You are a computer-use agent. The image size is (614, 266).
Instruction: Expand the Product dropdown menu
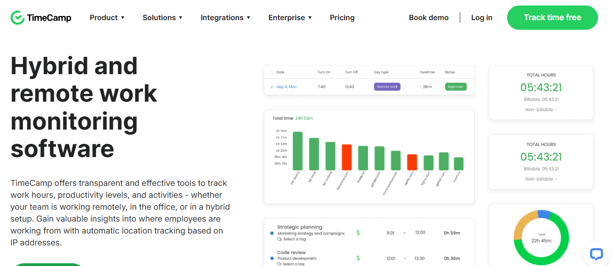(107, 17)
